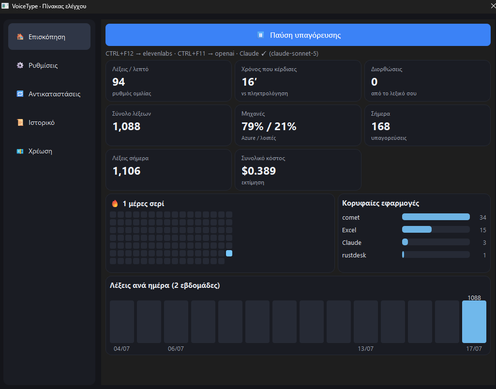Click the house icon beside Επισκόπηση
The height and width of the screenshot is (389, 496).
(x=20, y=37)
